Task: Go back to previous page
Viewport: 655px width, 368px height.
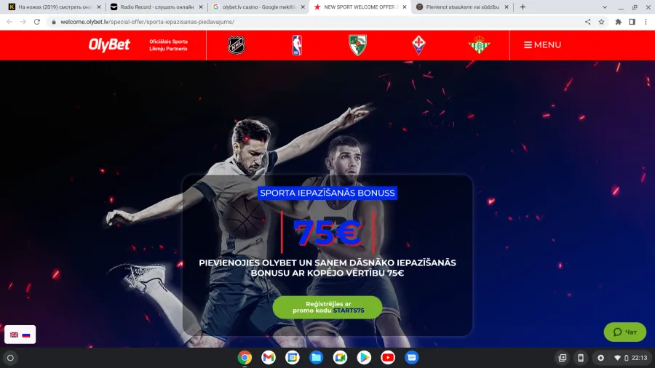Action: [9, 22]
